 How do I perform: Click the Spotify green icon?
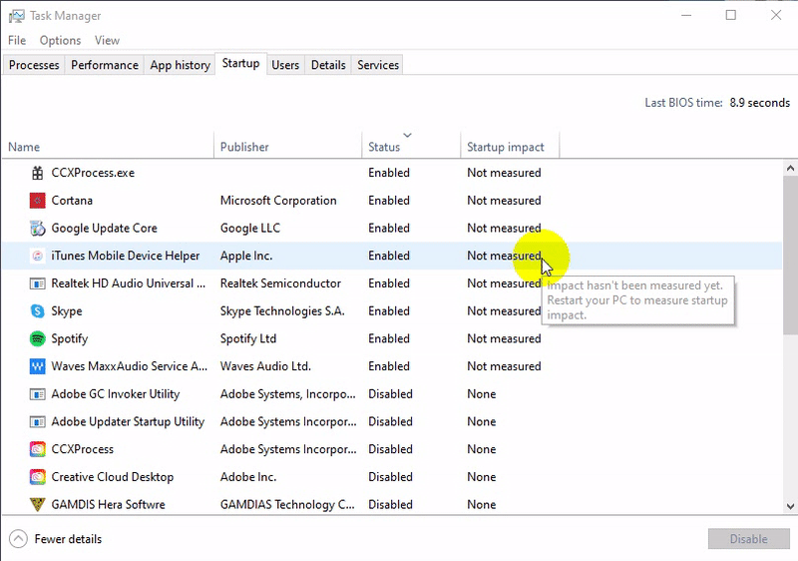pyautogui.click(x=37, y=339)
